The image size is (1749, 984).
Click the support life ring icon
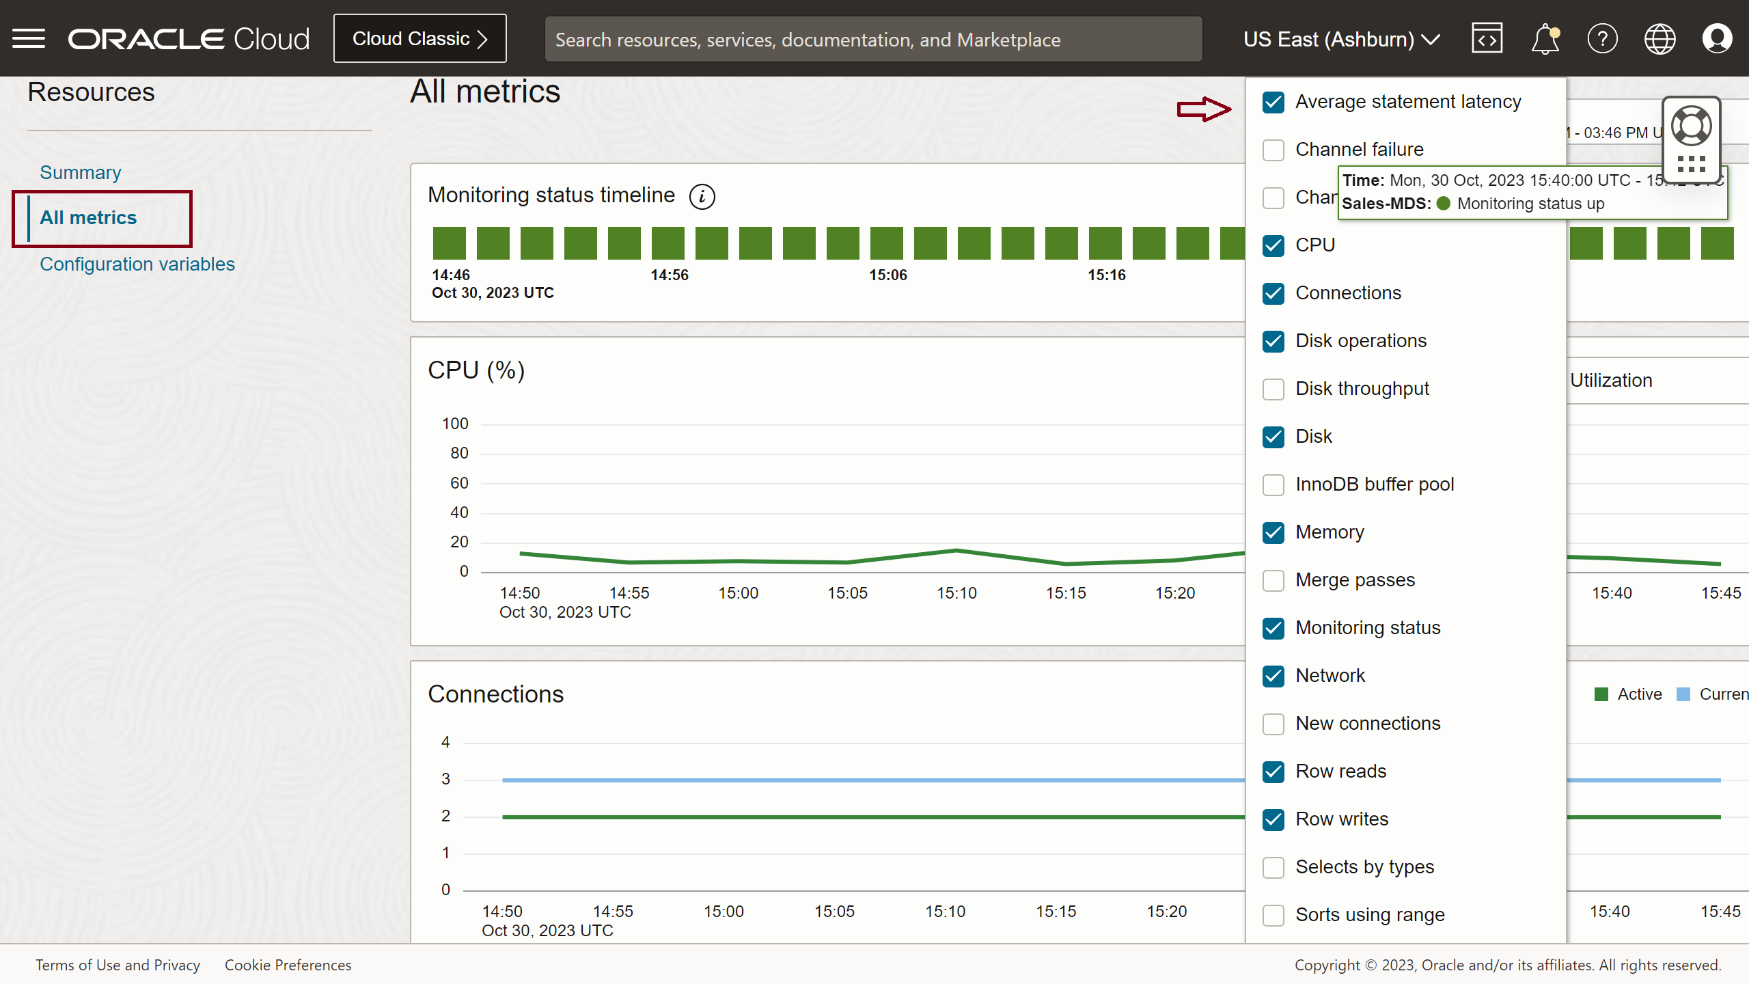[1692, 125]
